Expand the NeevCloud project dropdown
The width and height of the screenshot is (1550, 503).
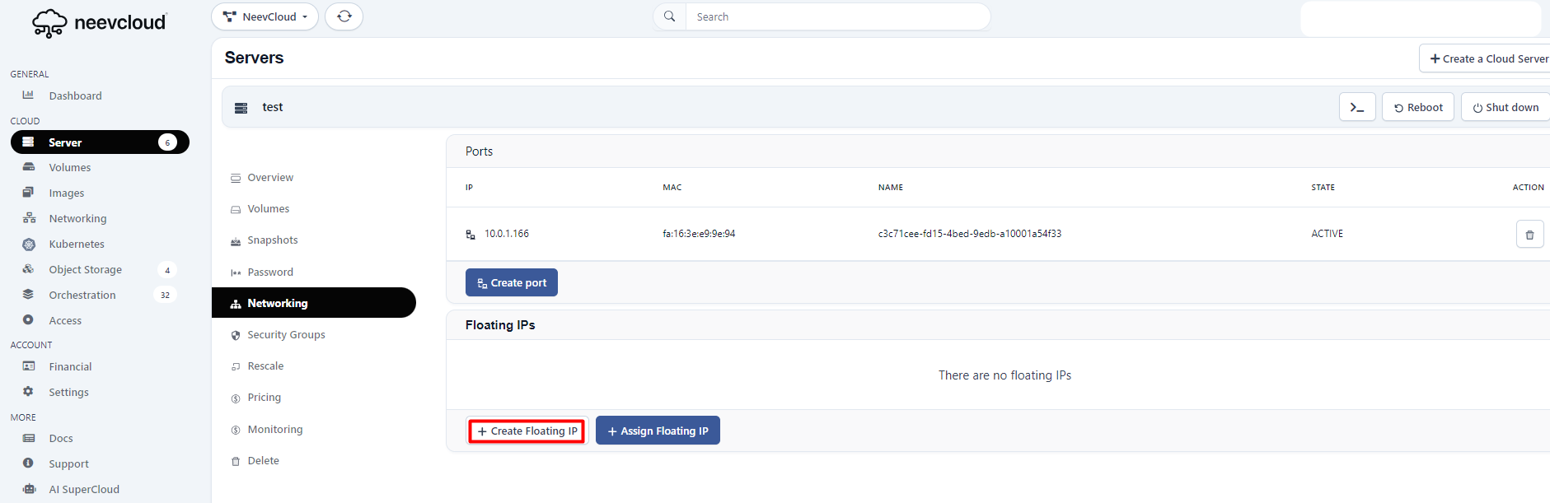265,16
